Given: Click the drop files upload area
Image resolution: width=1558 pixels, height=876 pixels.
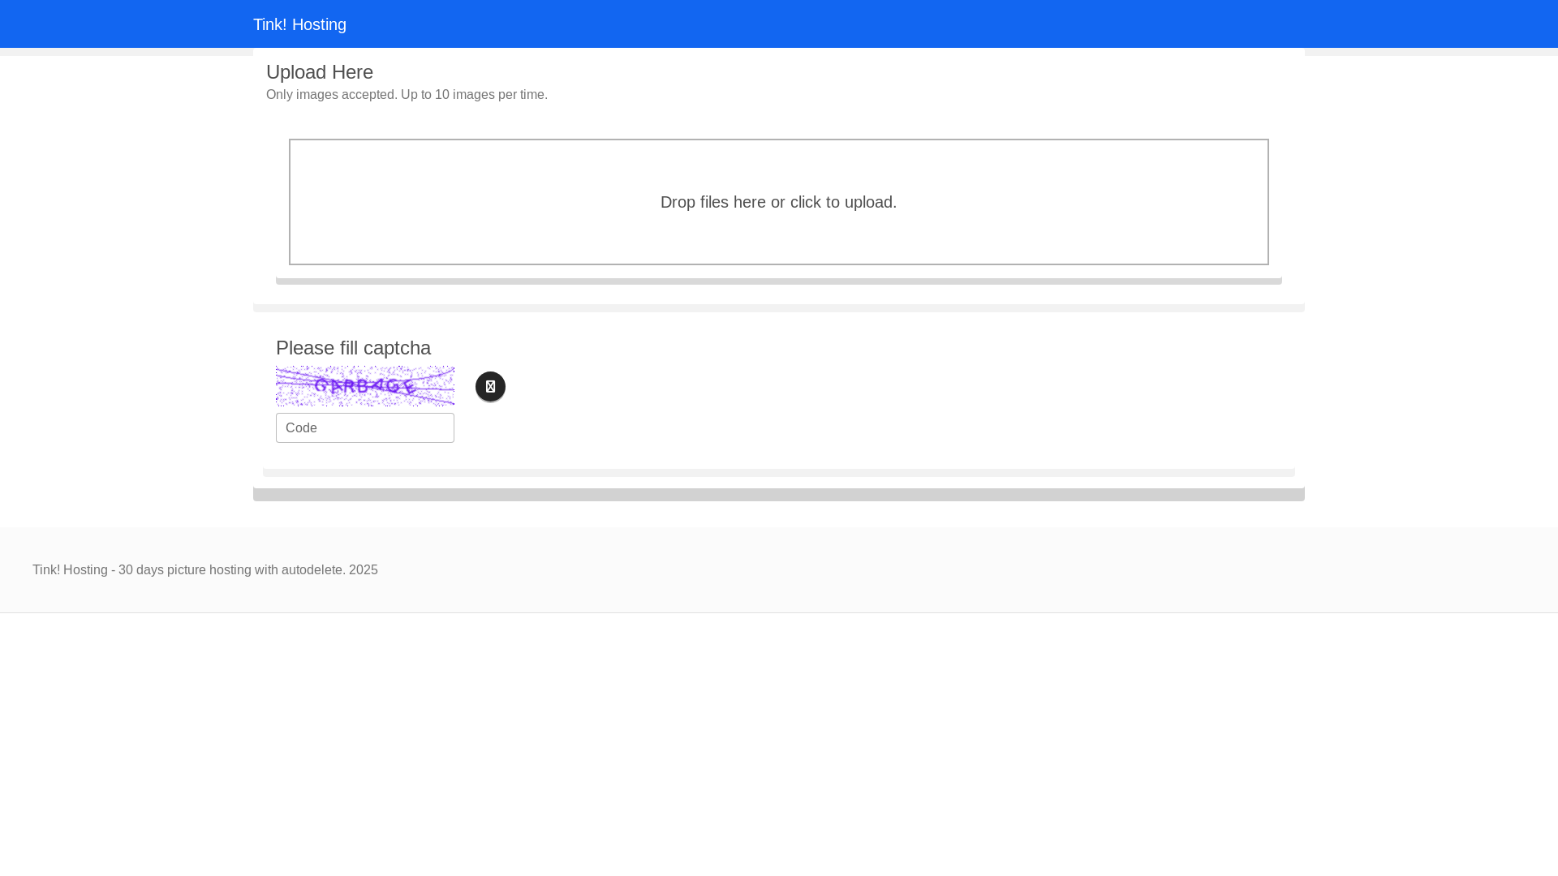Looking at the screenshot, I should tap(779, 202).
